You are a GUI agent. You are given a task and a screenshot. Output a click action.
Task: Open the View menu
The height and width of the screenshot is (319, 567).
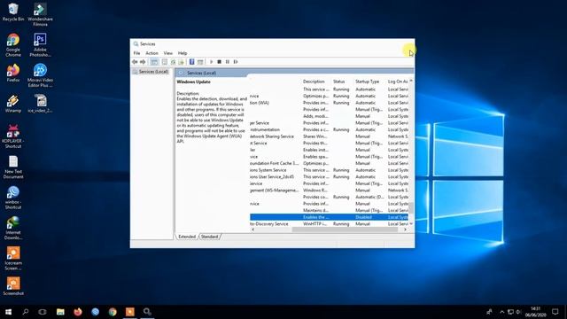[x=168, y=53]
